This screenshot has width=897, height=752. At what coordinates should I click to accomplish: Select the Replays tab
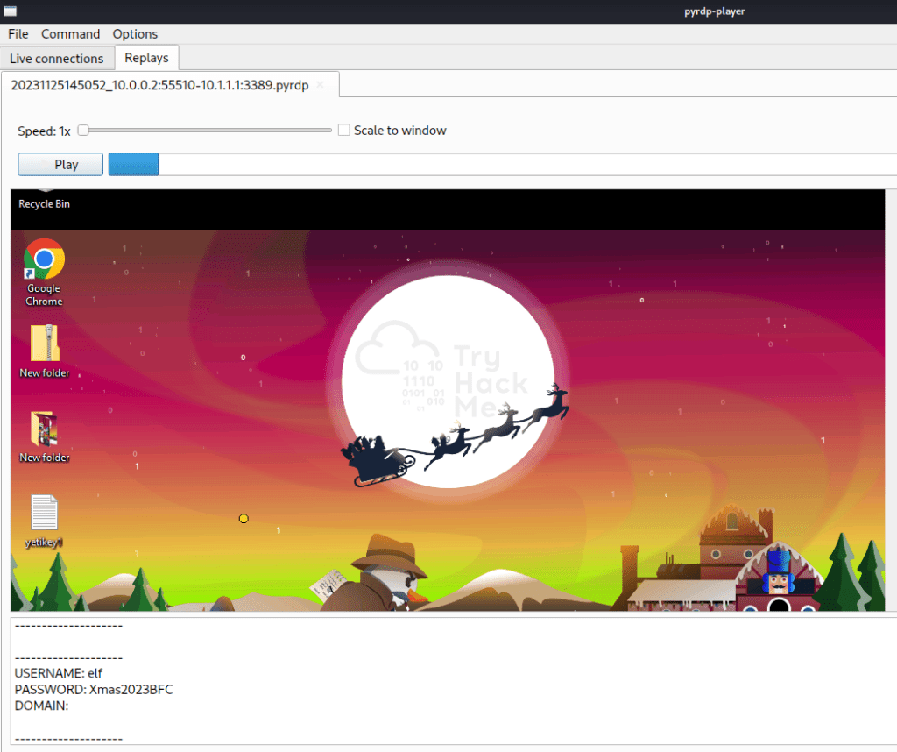(147, 58)
